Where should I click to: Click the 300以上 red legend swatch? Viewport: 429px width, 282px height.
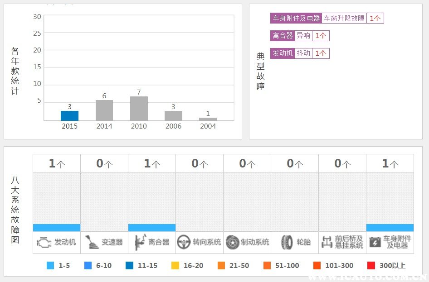tap(371, 266)
